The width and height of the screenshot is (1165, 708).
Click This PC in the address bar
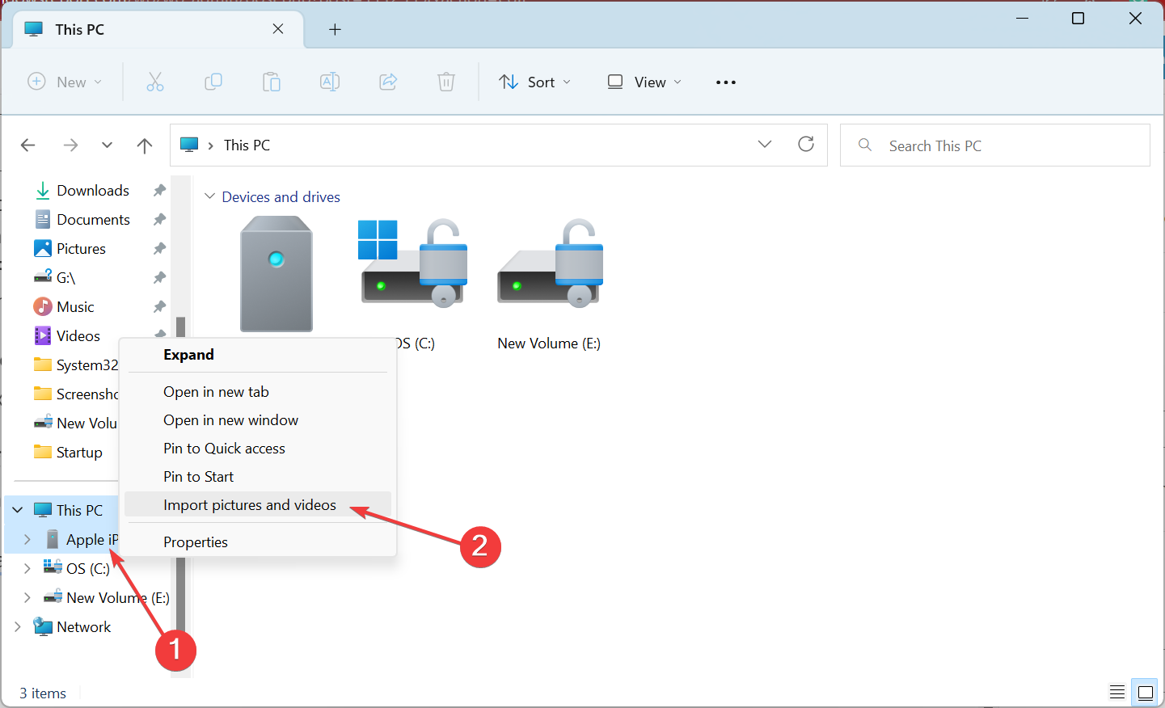(x=247, y=145)
